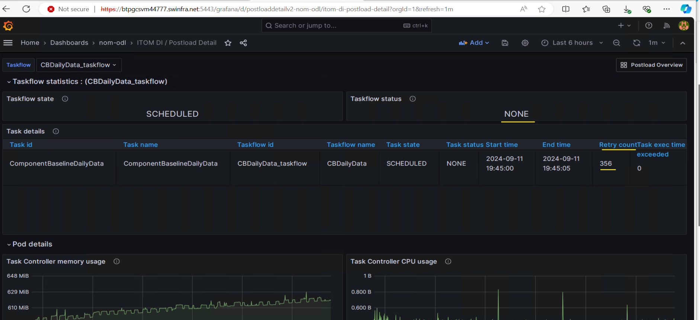Open the 1m refresh interval dropdown

coord(657,43)
